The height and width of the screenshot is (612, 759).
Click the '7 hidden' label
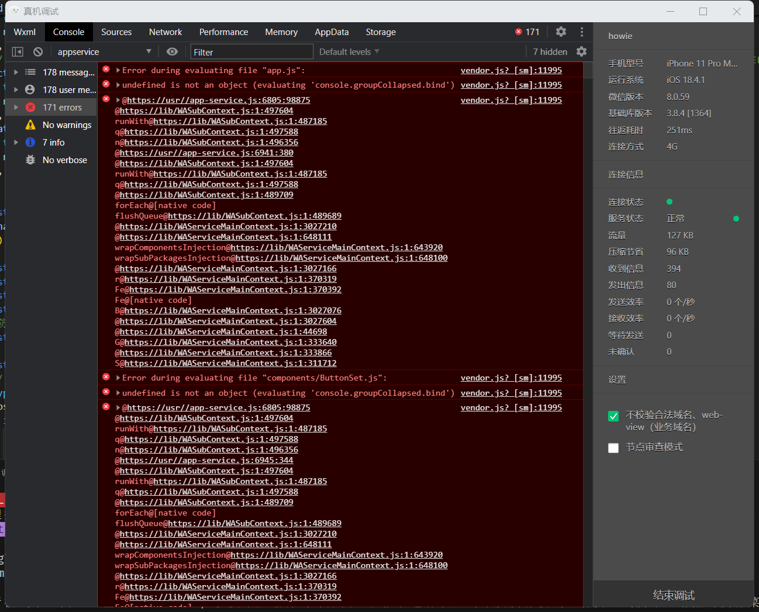[x=550, y=51]
